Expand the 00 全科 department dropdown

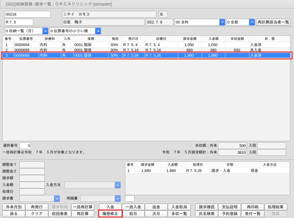coord(222,22)
